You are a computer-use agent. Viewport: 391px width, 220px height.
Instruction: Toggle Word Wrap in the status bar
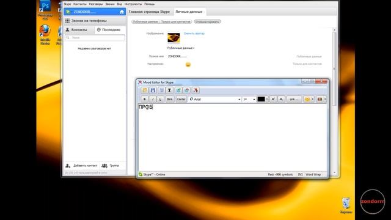point(313,174)
